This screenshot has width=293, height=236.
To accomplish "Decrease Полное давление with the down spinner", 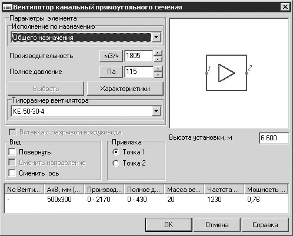I will [158, 75].
